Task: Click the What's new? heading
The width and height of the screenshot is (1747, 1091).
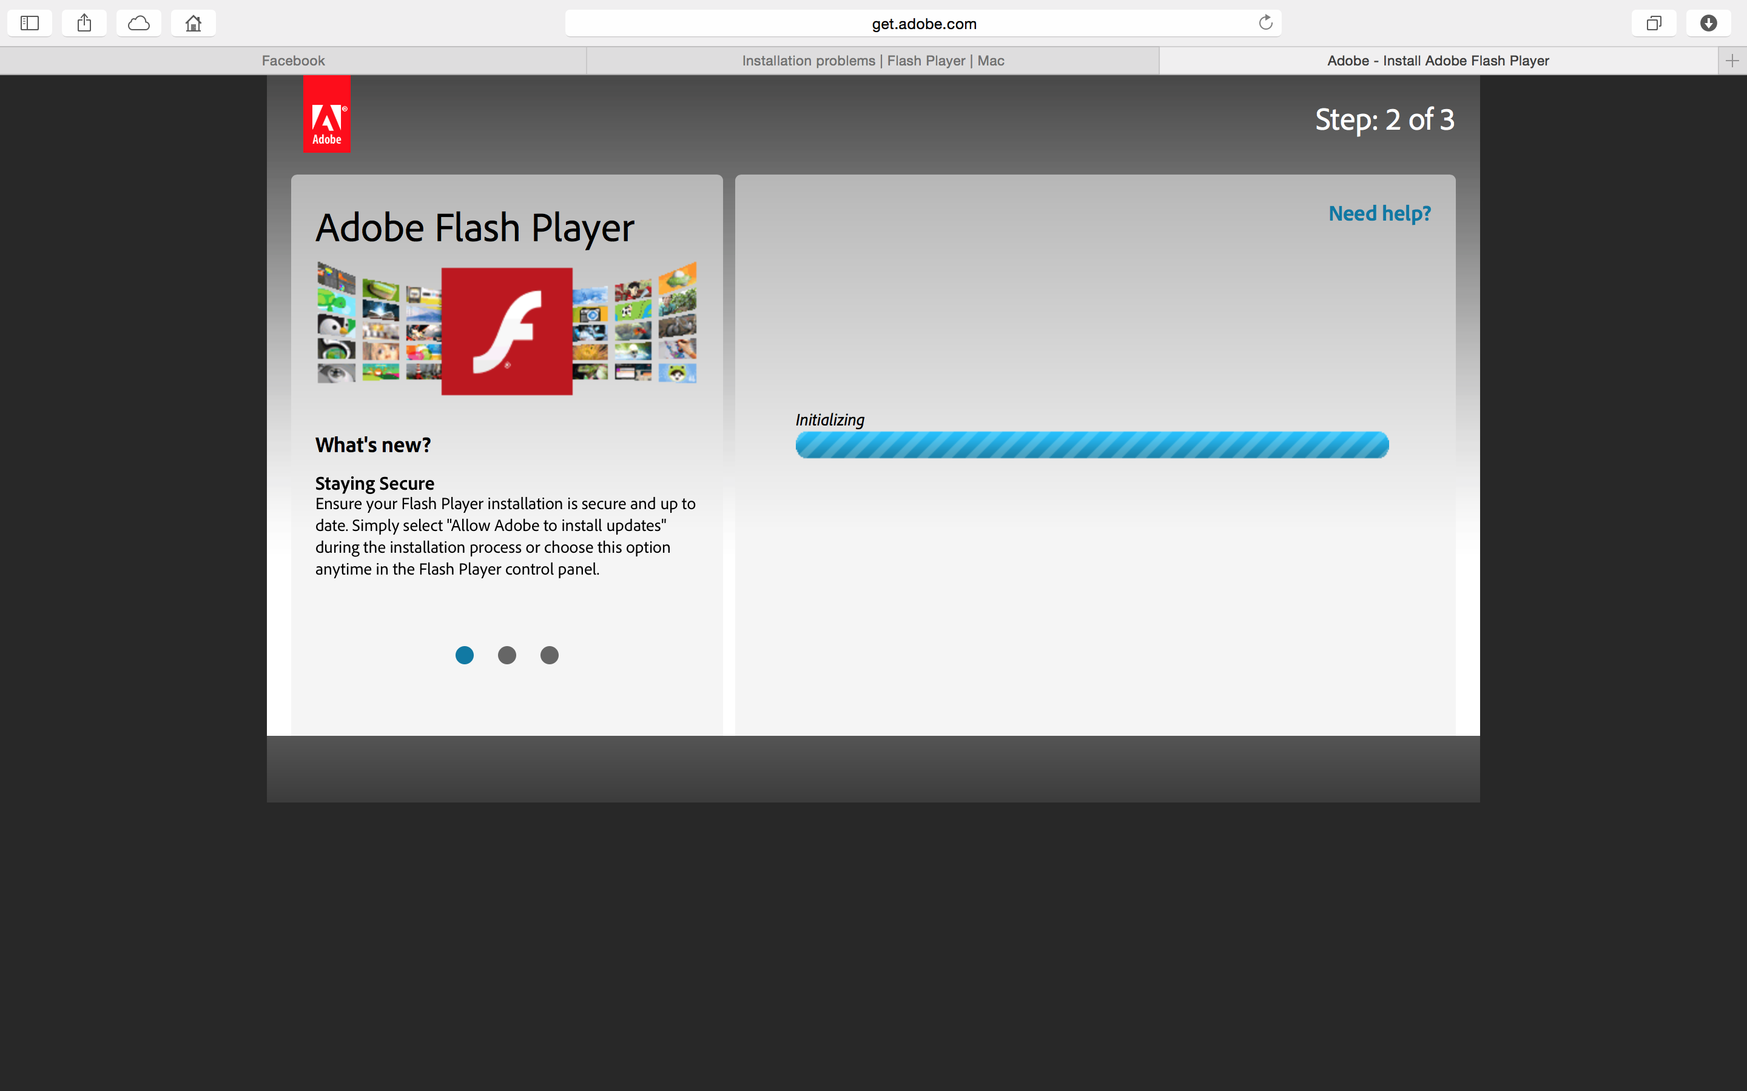Action: [373, 445]
